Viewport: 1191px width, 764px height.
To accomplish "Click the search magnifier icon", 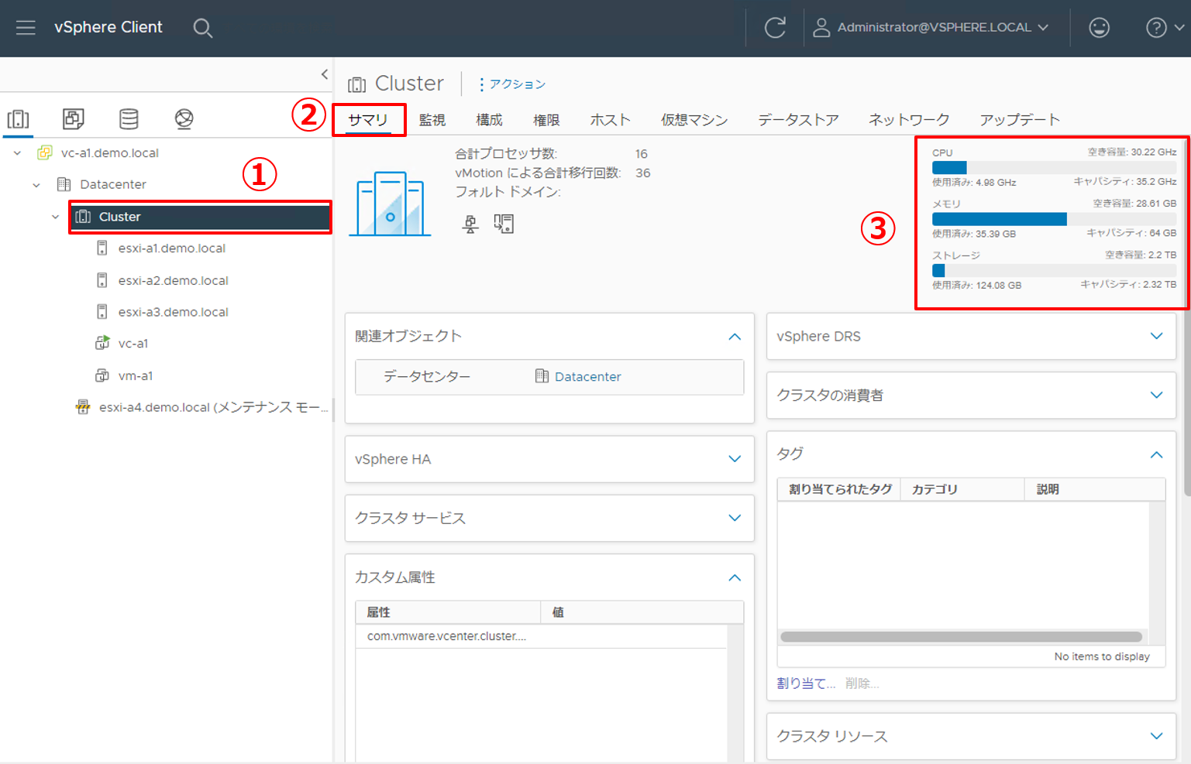I will pyautogui.click(x=202, y=29).
